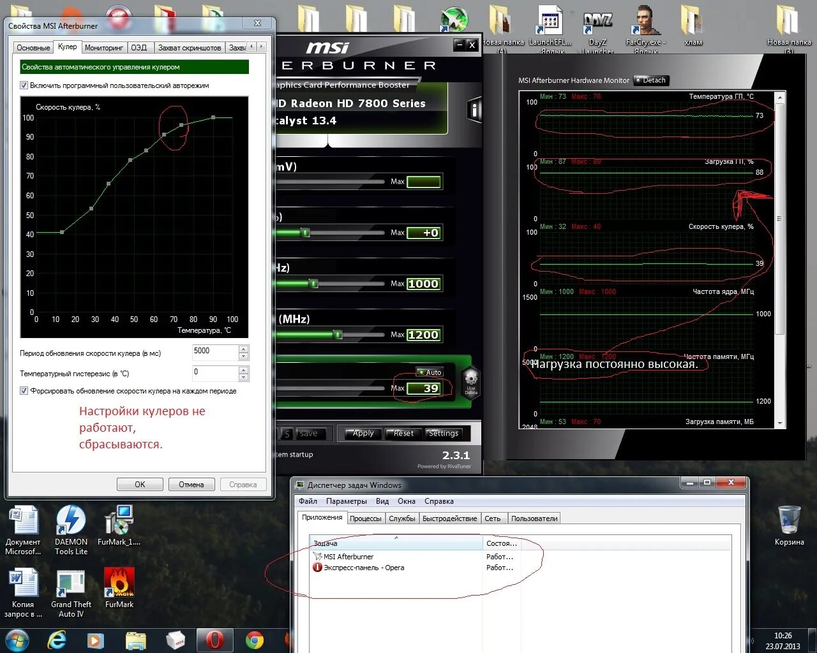Open the Корзина recycle bin
Image resolution: width=817 pixels, height=653 pixels.
point(790,525)
